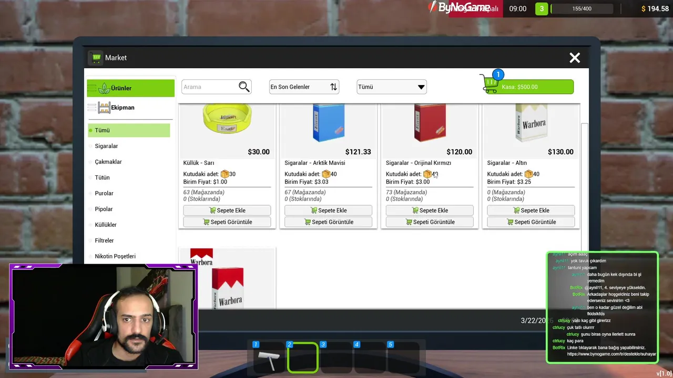Click the blue cigarette pack image

pos(329,122)
